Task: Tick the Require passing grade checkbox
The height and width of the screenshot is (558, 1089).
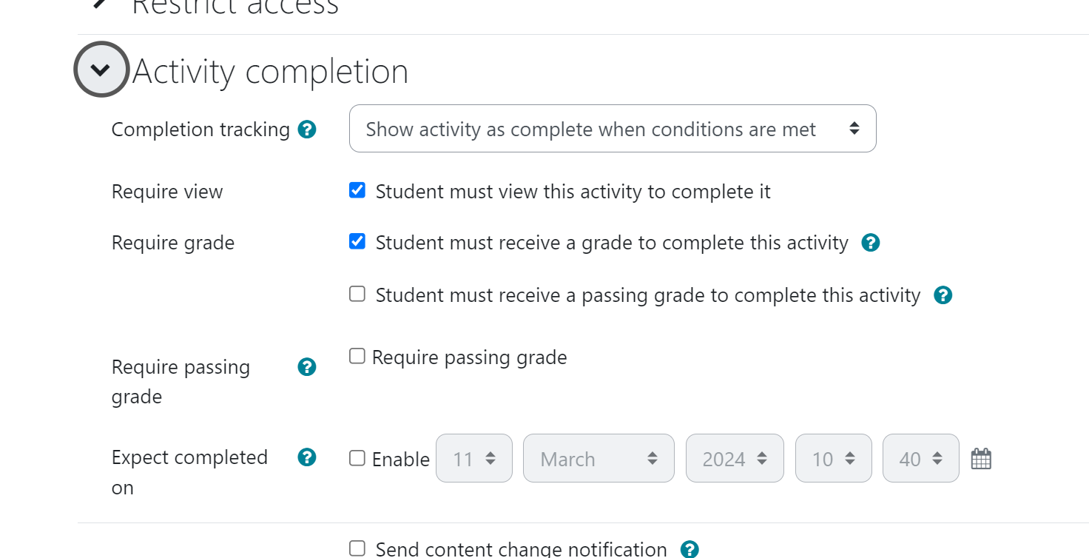Action: coord(357,357)
